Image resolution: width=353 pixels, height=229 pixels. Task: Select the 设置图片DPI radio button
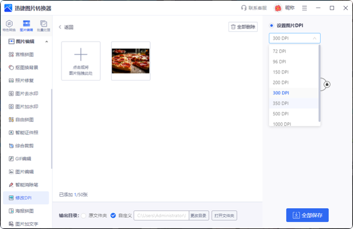[272, 26]
